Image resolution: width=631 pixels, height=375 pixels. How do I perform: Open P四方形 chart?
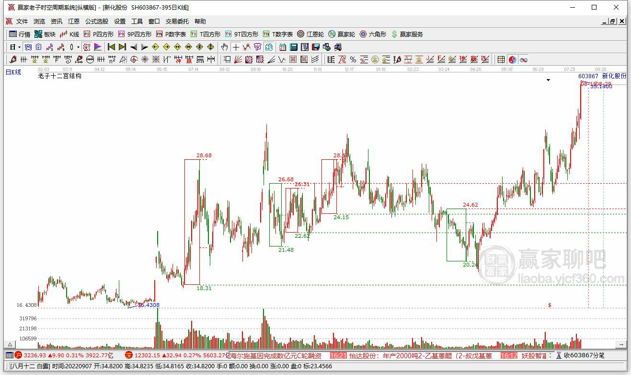click(x=99, y=34)
